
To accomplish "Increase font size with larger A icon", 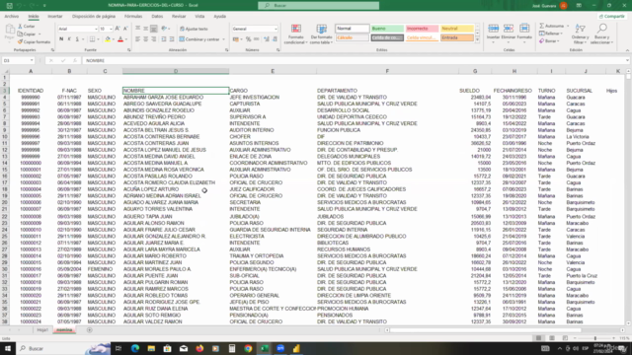I will [118, 29].
